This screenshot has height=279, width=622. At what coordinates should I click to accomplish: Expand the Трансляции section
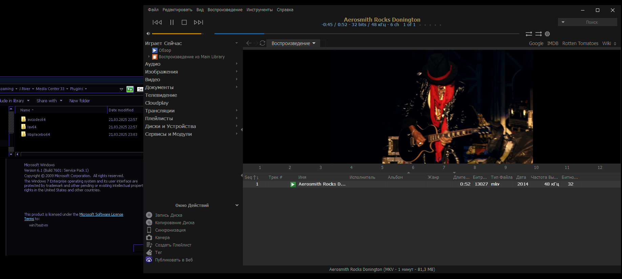pyautogui.click(x=236, y=110)
